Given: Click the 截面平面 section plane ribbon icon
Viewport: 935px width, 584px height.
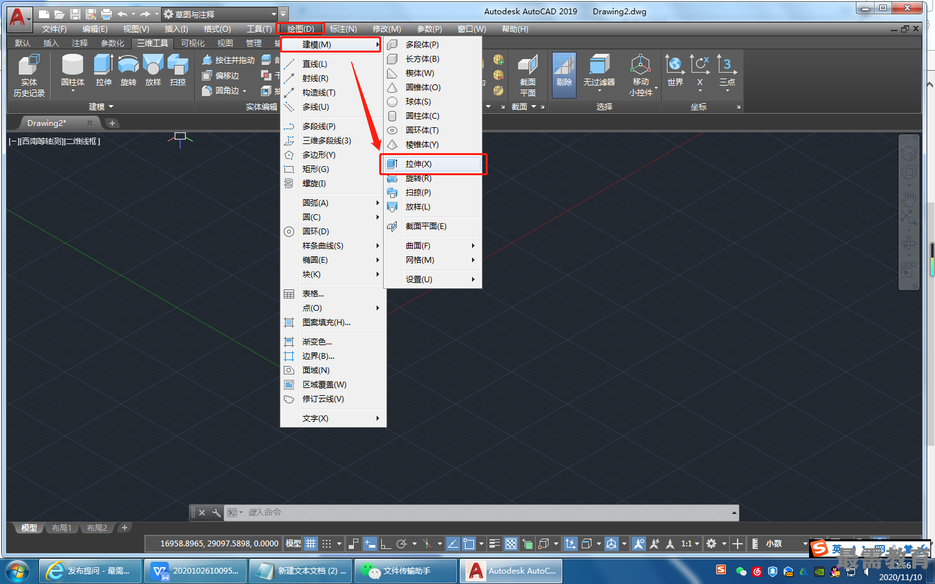Looking at the screenshot, I should click(x=528, y=75).
